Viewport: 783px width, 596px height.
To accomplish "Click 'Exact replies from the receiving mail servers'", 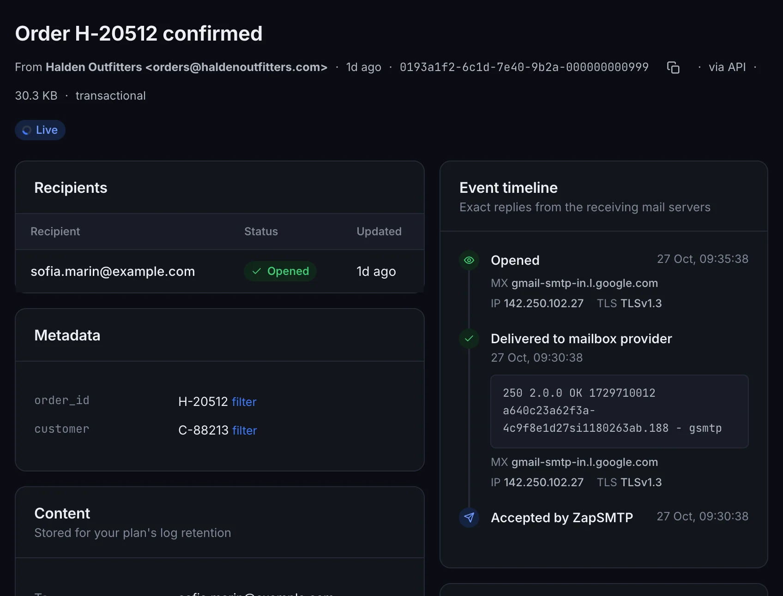I will point(585,208).
